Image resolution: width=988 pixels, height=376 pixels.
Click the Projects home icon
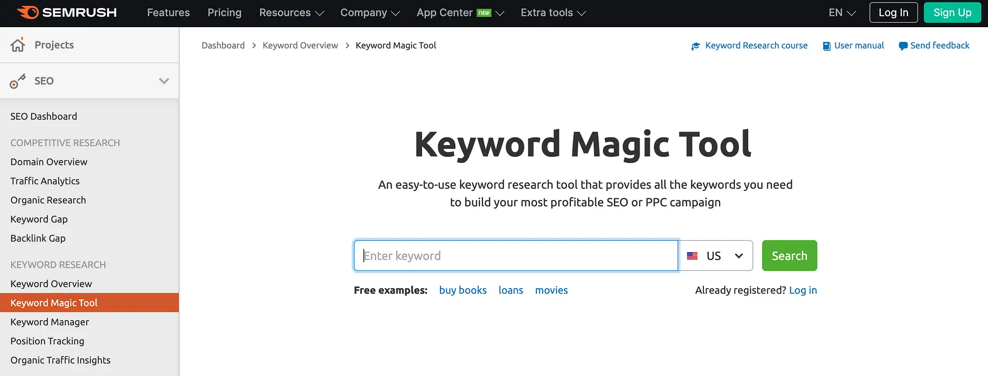18,45
